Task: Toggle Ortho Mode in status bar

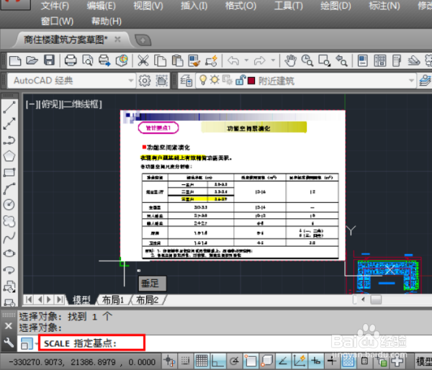Action: [217, 361]
